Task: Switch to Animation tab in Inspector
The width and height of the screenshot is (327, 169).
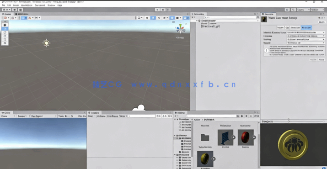Action: (x=295, y=27)
